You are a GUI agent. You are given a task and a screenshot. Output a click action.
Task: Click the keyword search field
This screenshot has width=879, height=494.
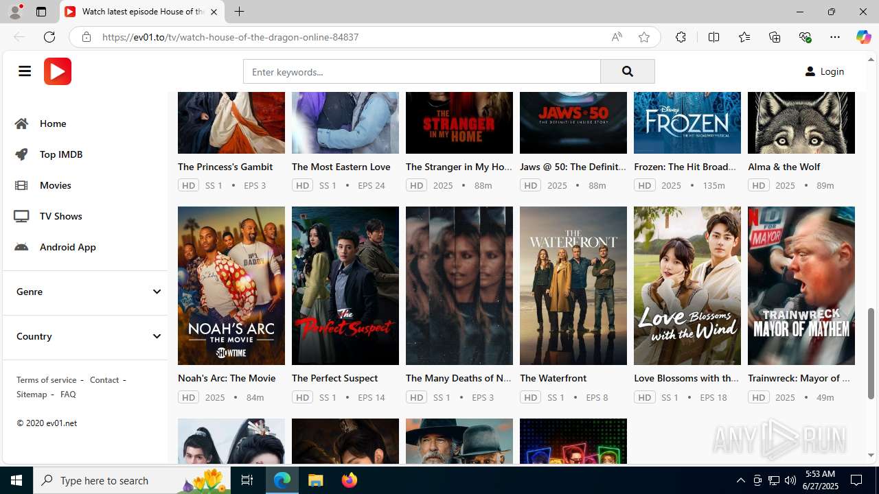(422, 71)
